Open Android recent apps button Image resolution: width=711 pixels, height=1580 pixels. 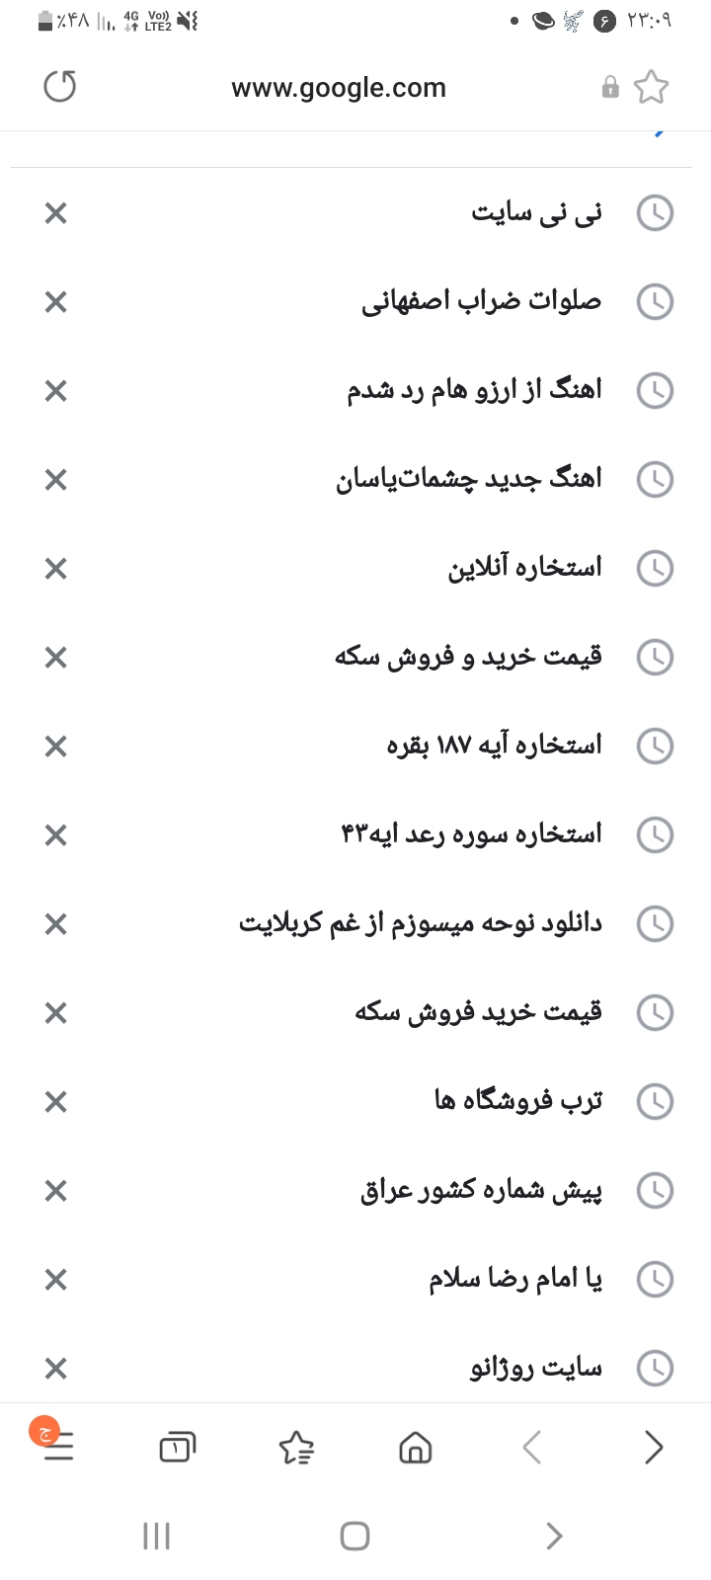pos(157,1536)
